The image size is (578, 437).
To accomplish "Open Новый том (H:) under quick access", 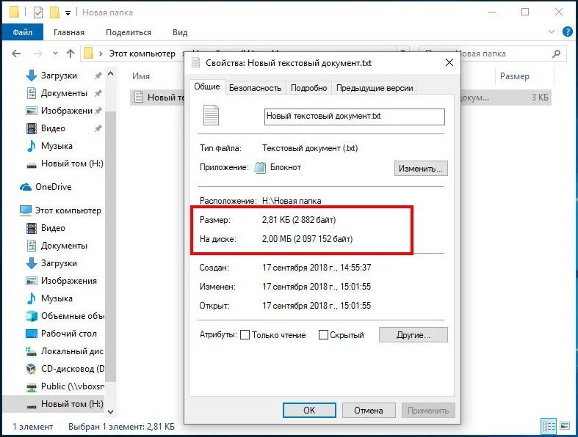I will (71, 164).
